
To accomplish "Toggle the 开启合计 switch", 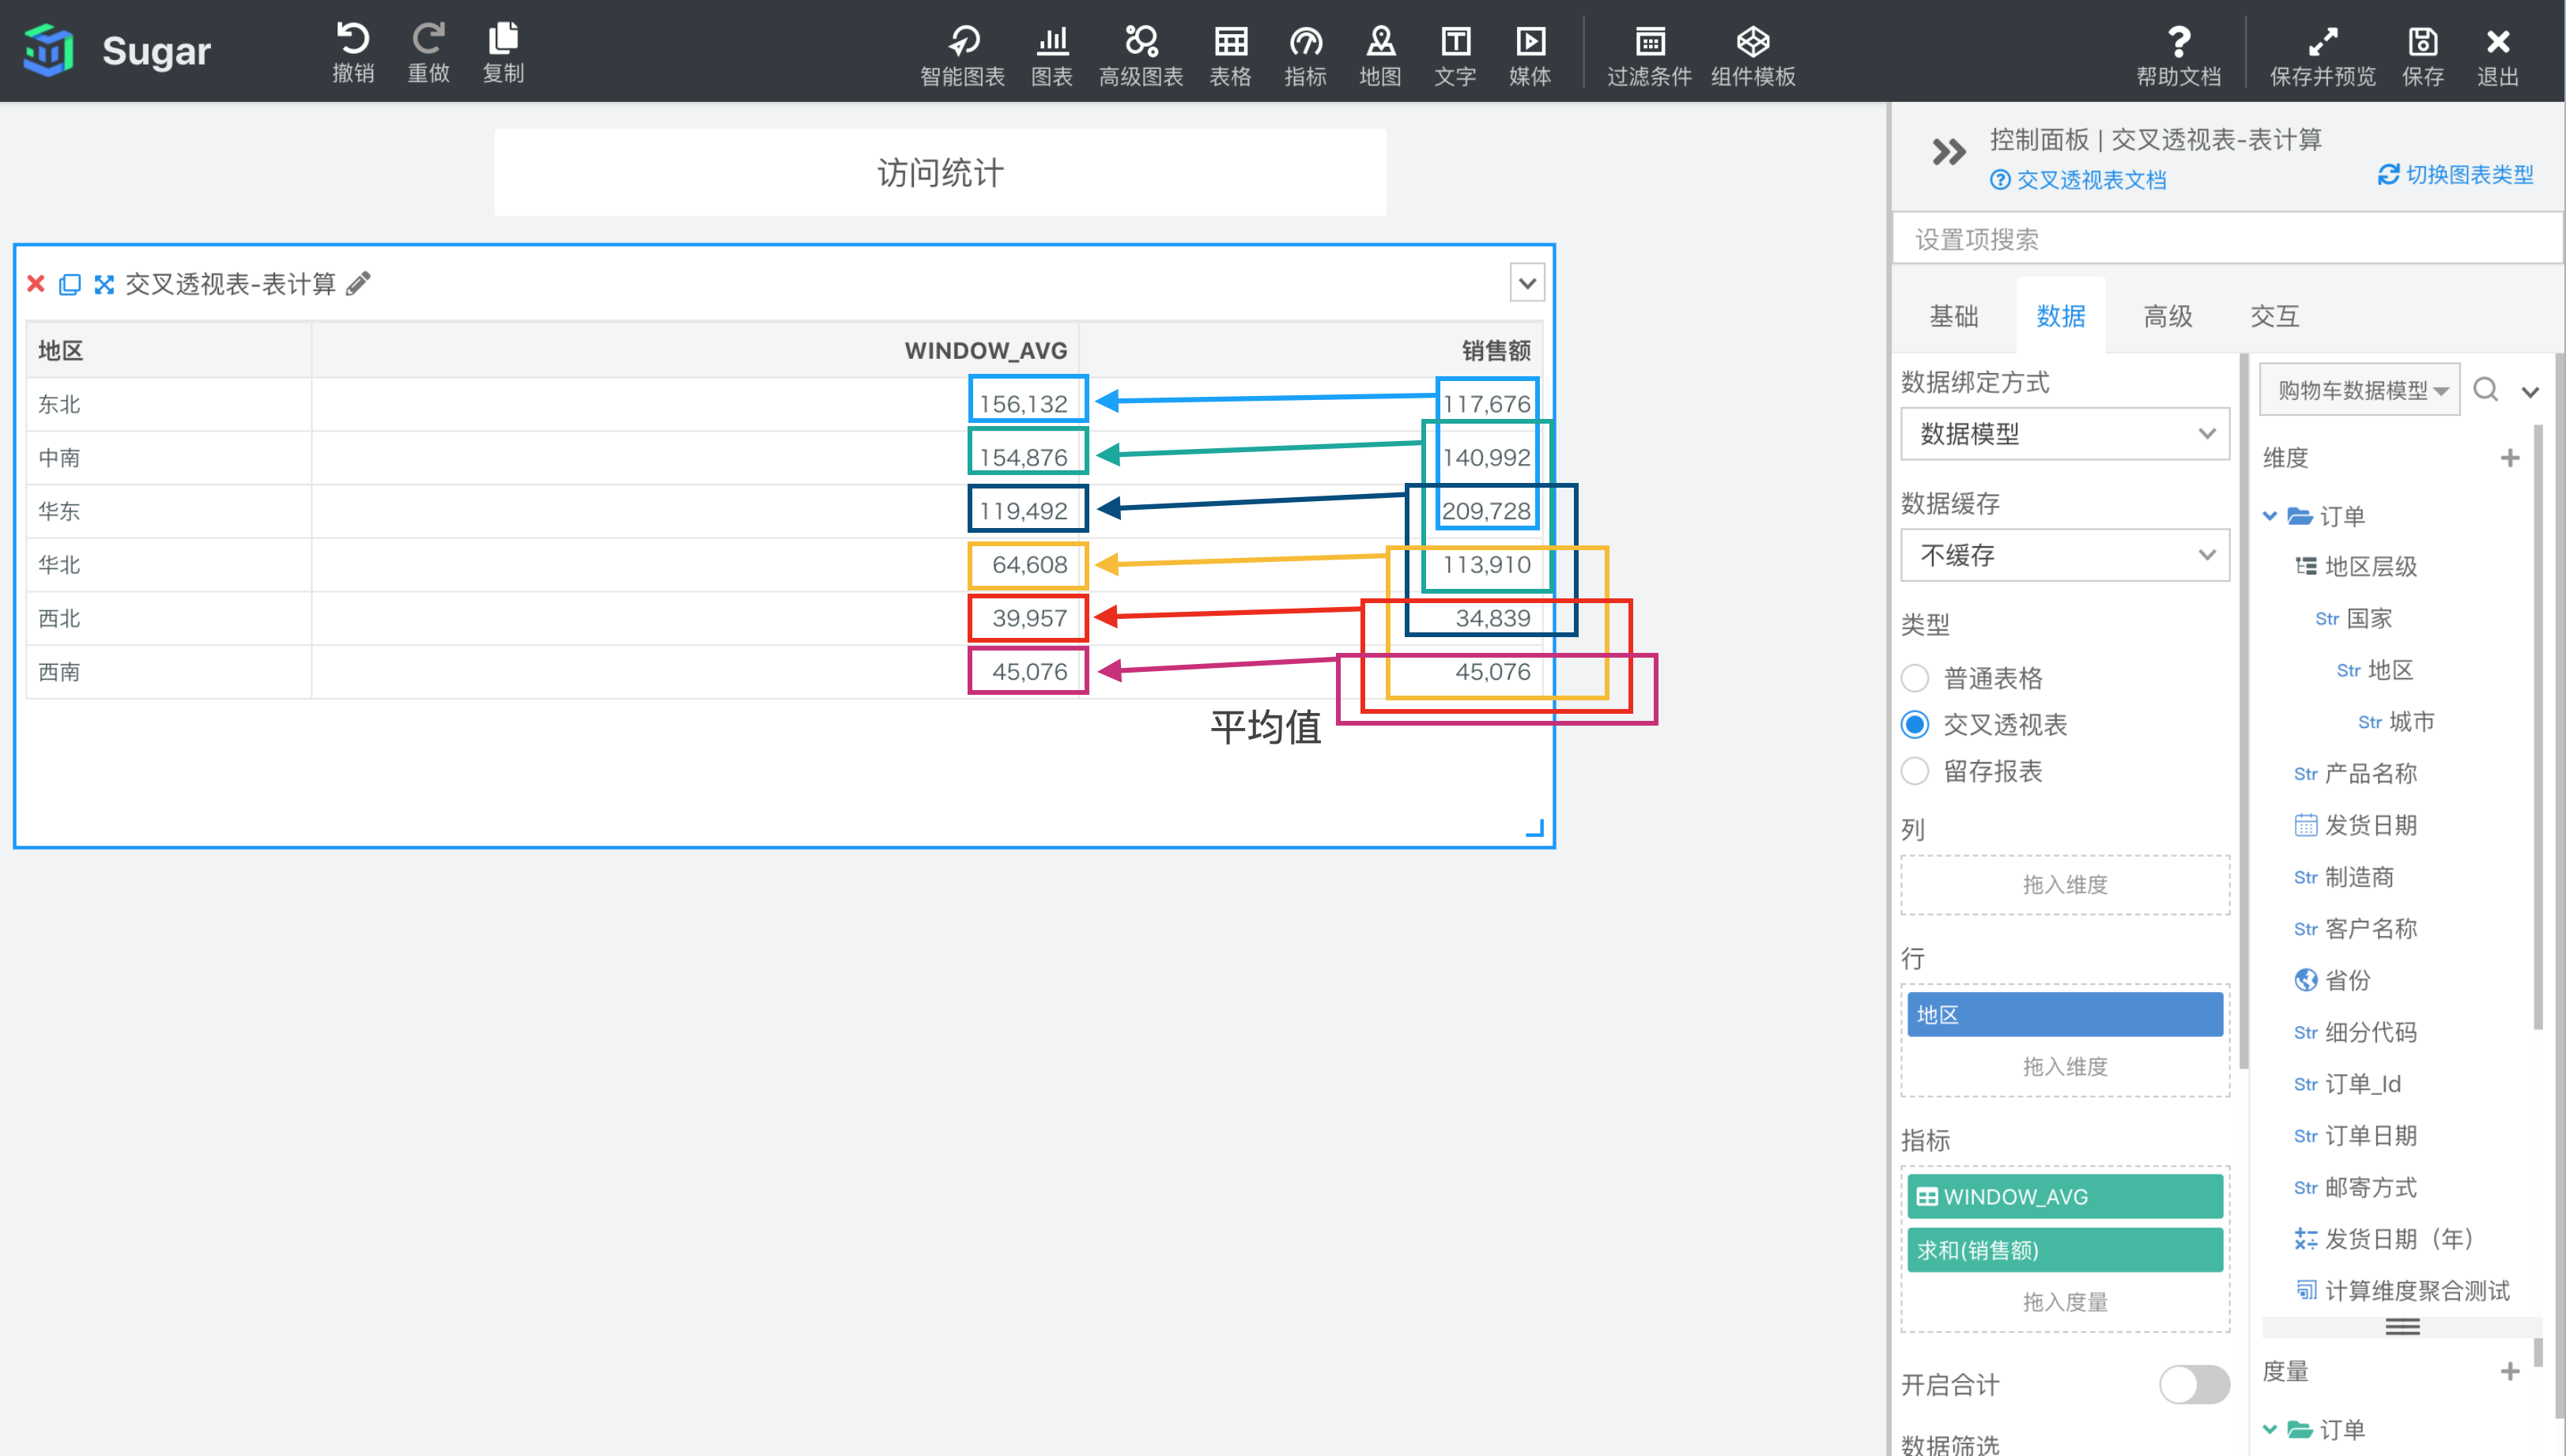I will click(x=2194, y=1385).
